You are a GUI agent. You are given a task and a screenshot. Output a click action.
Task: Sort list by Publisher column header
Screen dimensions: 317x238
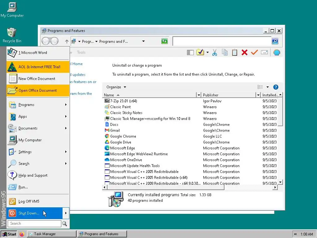[228, 95]
